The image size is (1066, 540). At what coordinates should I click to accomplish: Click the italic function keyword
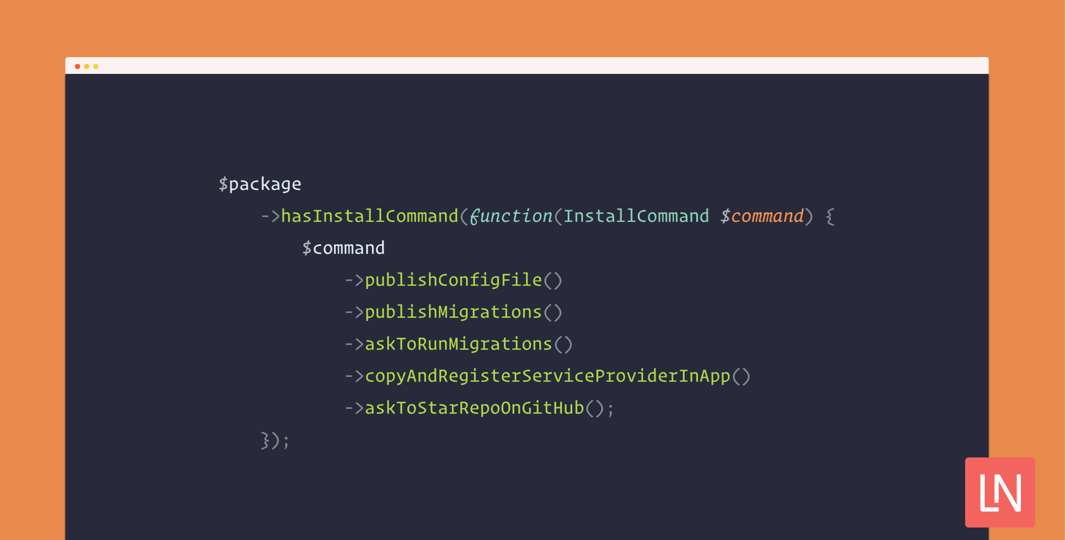point(511,216)
